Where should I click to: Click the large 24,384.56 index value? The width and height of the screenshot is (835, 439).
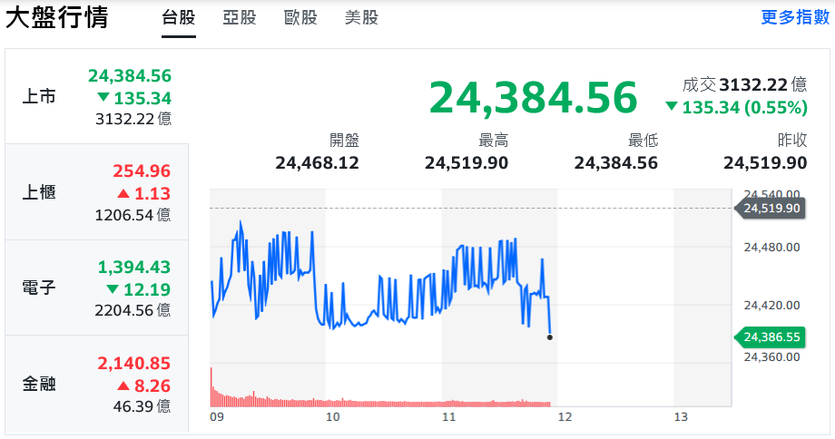(533, 98)
